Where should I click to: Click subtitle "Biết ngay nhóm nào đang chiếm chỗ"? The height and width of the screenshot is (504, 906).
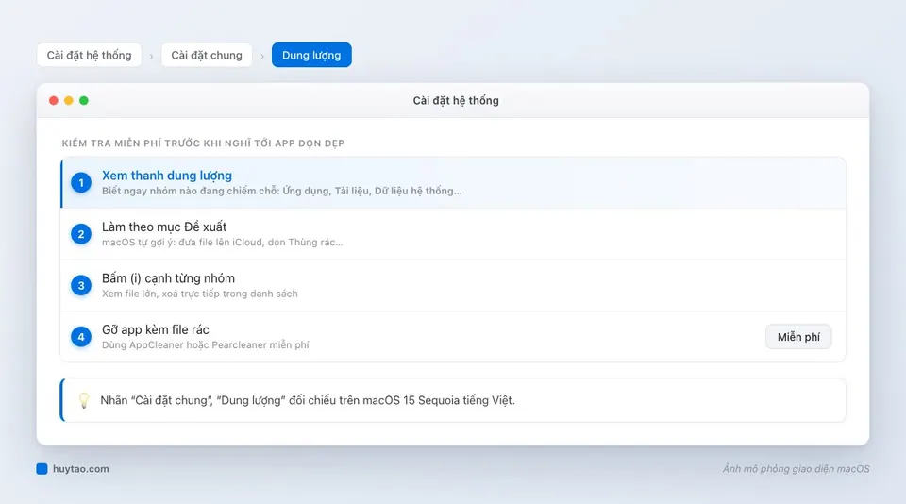click(282, 191)
